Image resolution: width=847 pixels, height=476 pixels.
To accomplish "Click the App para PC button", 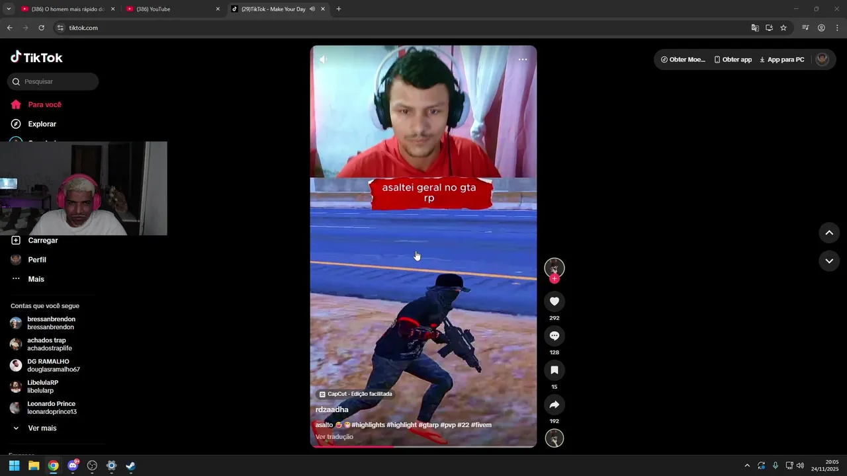I will 781,59.
